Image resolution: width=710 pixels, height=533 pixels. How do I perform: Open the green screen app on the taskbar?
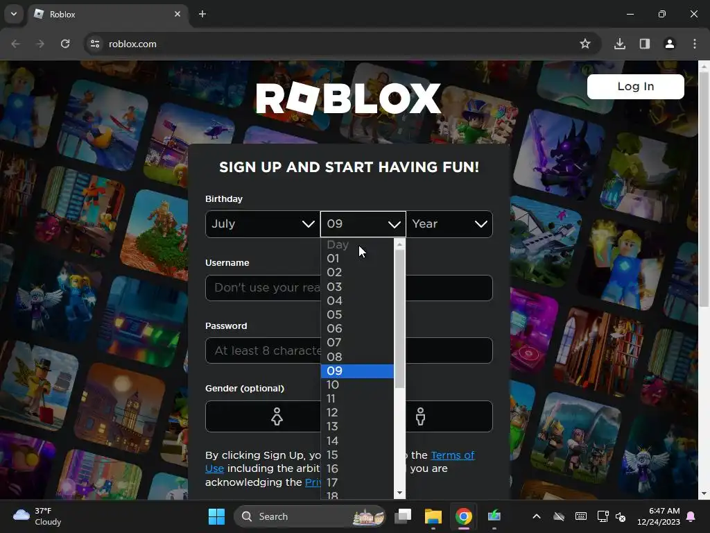494,516
